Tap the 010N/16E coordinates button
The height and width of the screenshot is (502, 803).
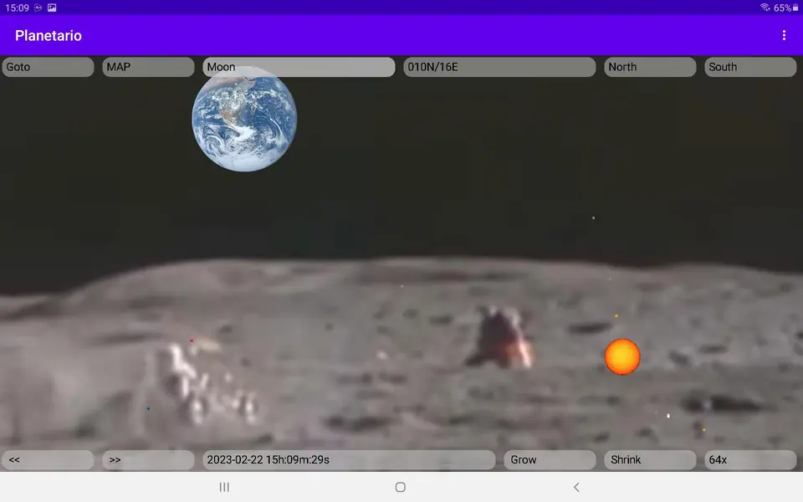point(500,67)
